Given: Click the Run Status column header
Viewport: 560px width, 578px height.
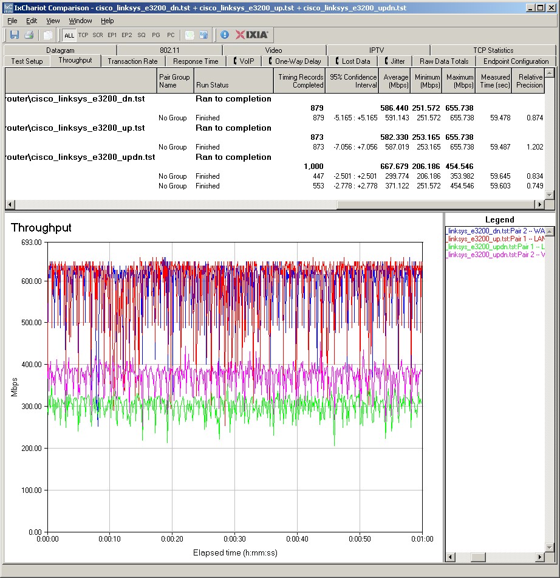Looking at the screenshot, I should (x=234, y=81).
